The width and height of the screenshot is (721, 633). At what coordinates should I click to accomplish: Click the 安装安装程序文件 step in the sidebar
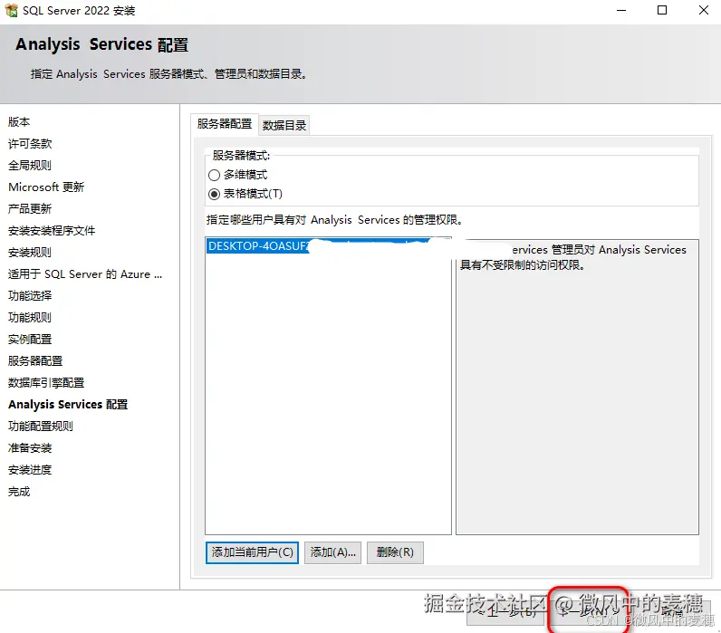click(52, 231)
